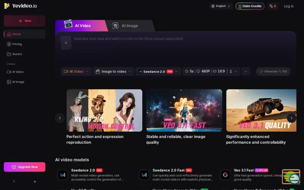Click the credits coin counter showing 6
Screen dimensions: 304x190
273,6
